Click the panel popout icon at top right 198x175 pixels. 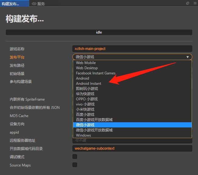pyautogui.click(x=188, y=3)
